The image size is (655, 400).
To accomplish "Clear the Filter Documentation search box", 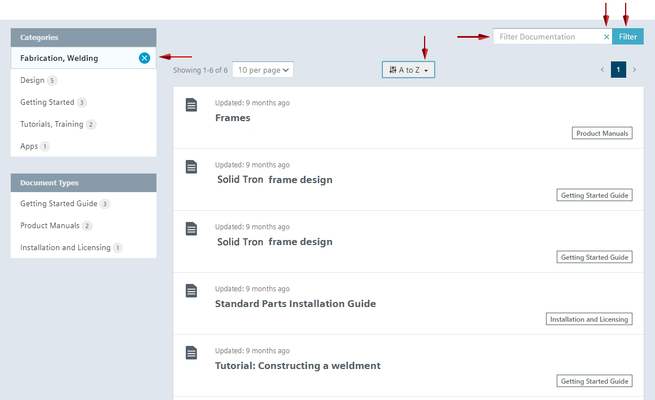I will tap(606, 37).
